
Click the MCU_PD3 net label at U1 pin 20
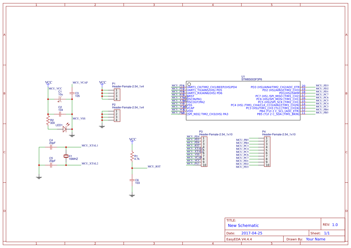[x=322, y=86]
